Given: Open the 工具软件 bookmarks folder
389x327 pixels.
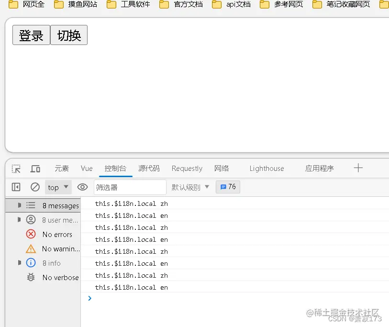Looking at the screenshot, I should click(x=129, y=4).
